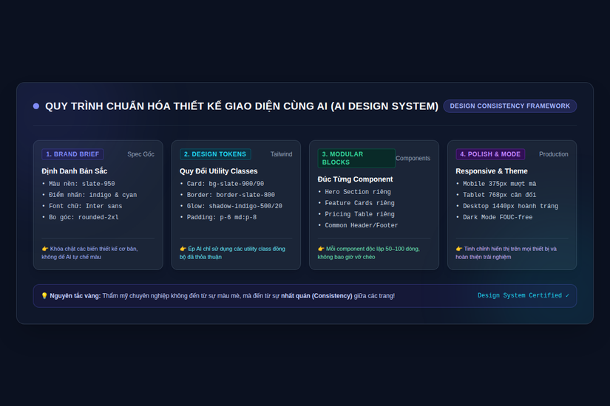Select the '3. Modular Blocks' badge
The width and height of the screenshot is (610, 406).
(356, 158)
